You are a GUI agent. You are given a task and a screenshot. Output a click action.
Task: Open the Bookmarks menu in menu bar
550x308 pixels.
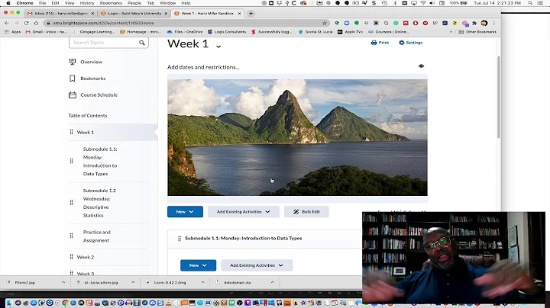(111, 3)
